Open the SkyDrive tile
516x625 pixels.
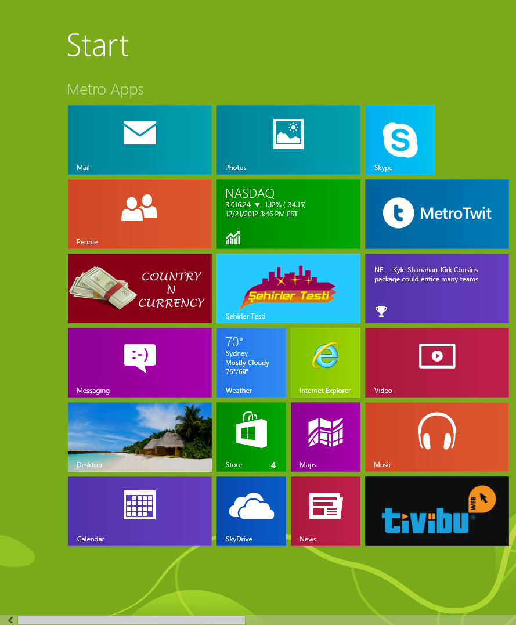[x=251, y=511]
